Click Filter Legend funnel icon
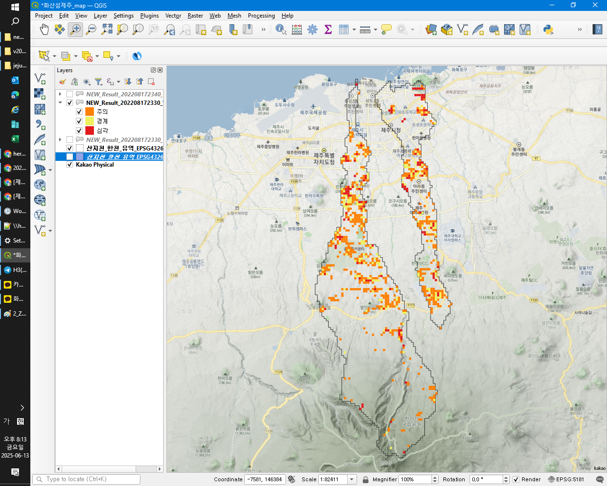 point(98,82)
